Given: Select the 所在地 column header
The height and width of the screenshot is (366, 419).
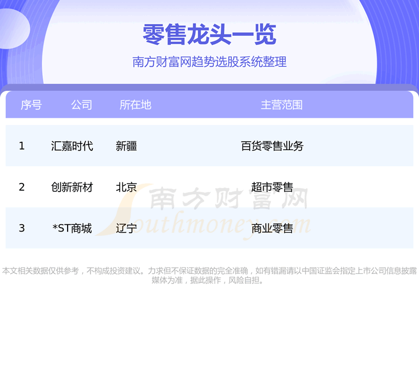Looking at the screenshot, I should pyautogui.click(x=135, y=105).
